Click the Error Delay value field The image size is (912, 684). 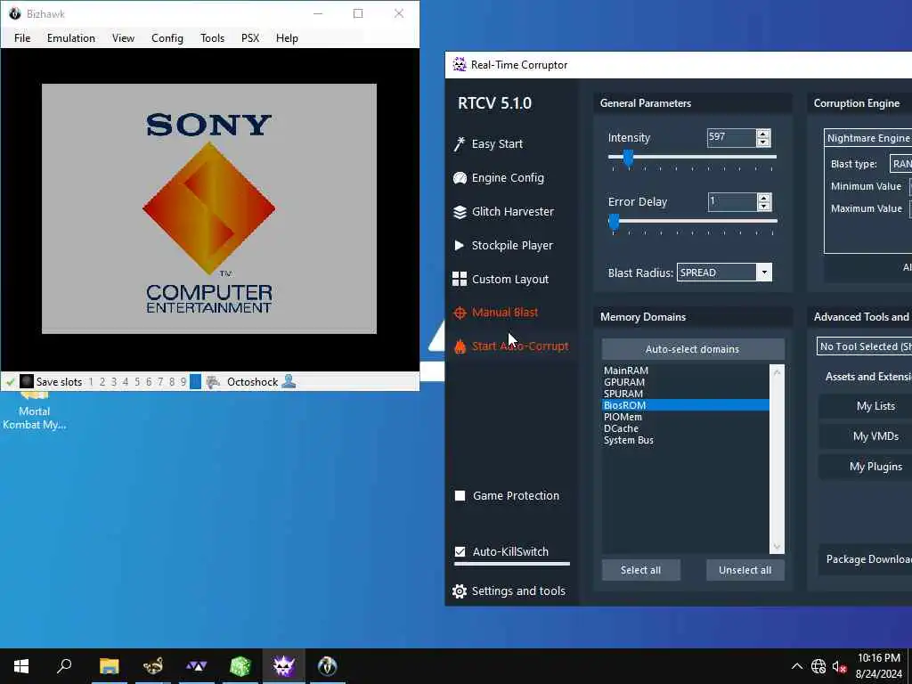click(x=732, y=202)
